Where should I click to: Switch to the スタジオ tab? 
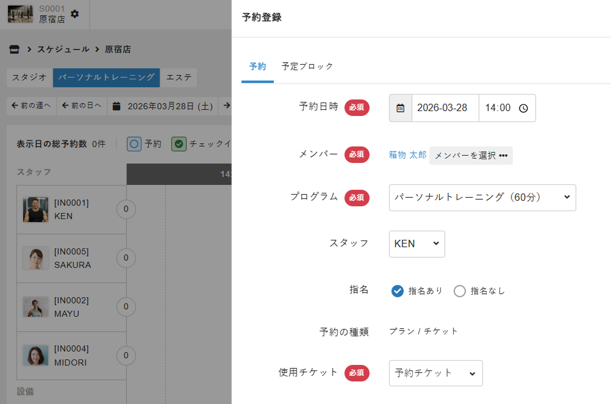29,78
